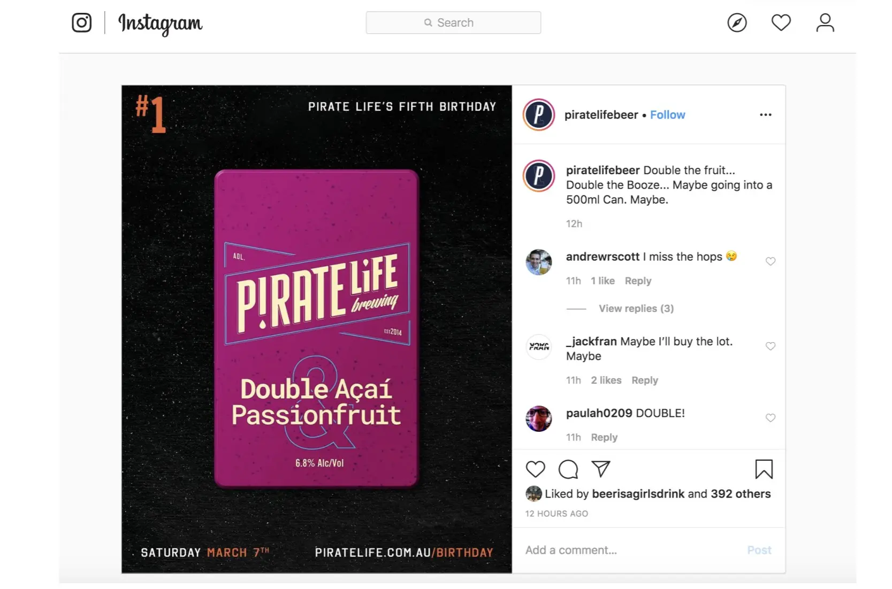Screen dimensions: 892x589
Task: Like paulah0209's comment heart
Action: [770, 418]
